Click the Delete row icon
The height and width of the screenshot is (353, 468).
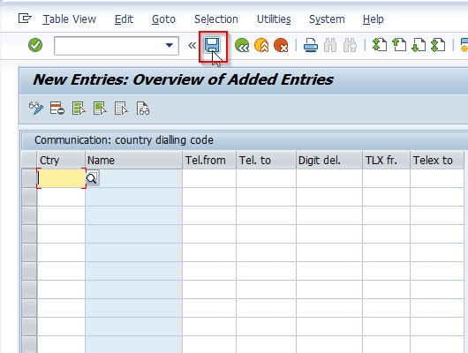(x=57, y=109)
